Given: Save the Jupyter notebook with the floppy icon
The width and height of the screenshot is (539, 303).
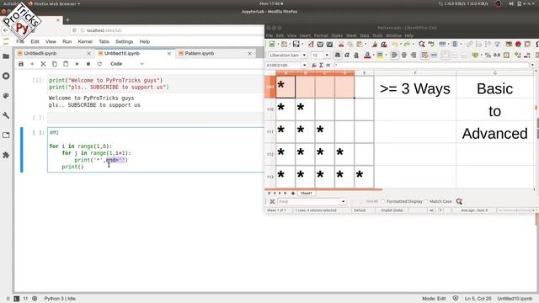Looking at the screenshot, I should click(x=21, y=64).
